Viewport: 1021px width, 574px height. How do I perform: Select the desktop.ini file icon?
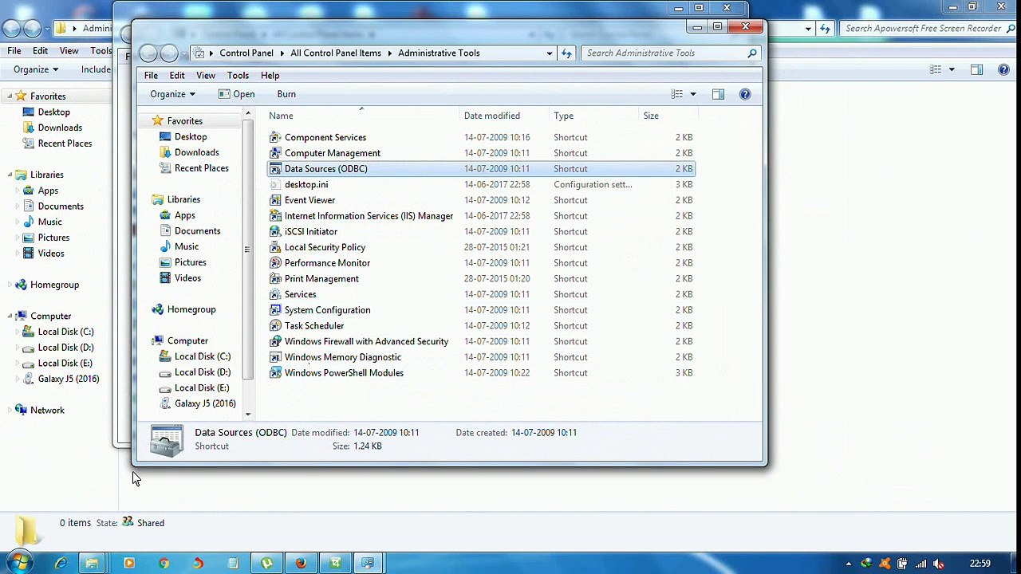click(275, 184)
